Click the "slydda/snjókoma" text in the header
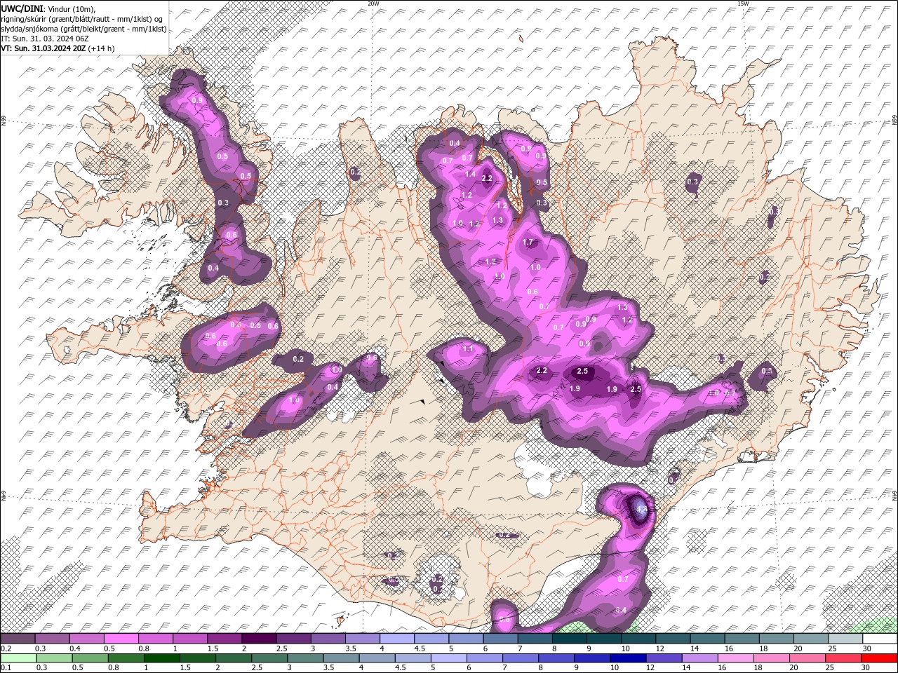898x673 pixels. click(x=29, y=29)
